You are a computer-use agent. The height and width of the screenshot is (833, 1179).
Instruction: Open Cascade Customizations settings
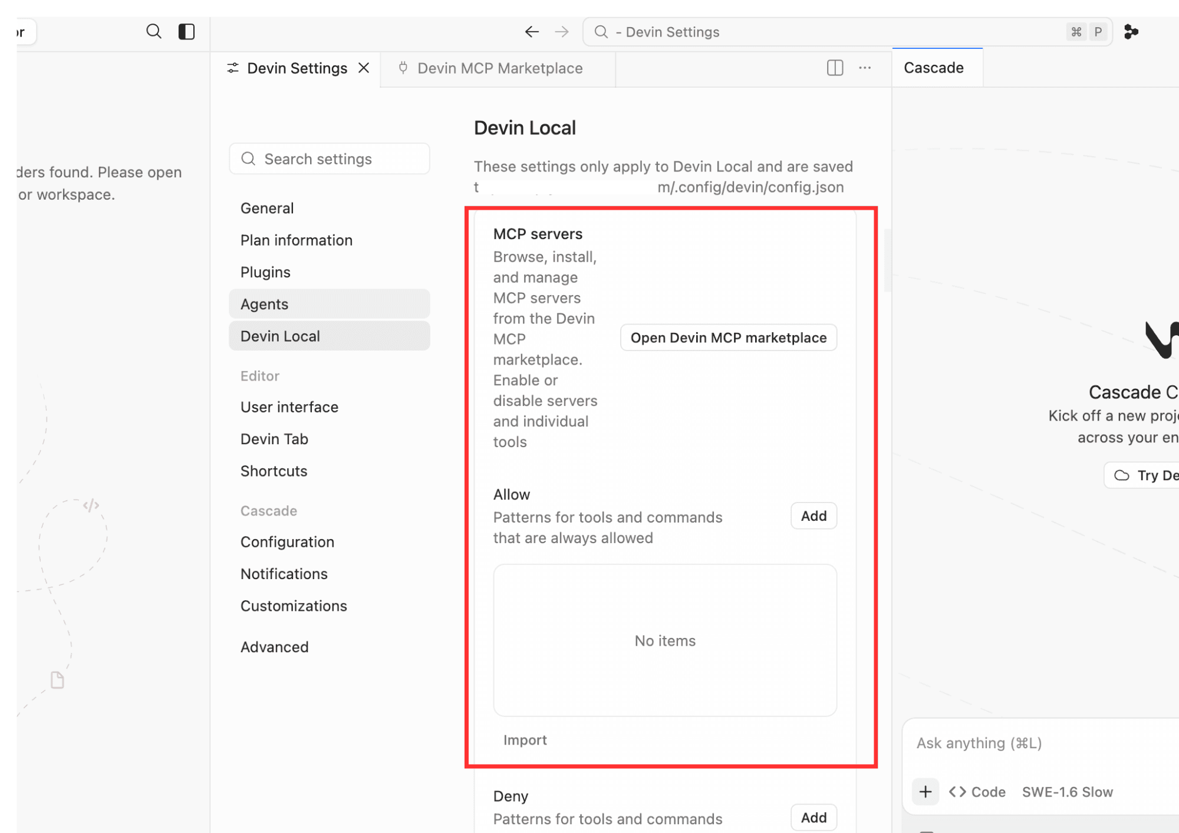coord(330,606)
